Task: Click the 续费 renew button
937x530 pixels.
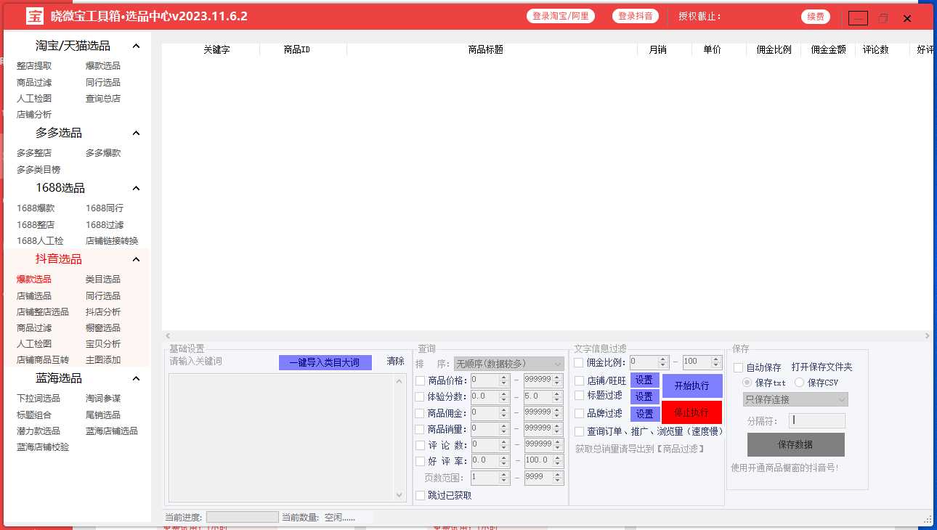Action: pos(816,17)
